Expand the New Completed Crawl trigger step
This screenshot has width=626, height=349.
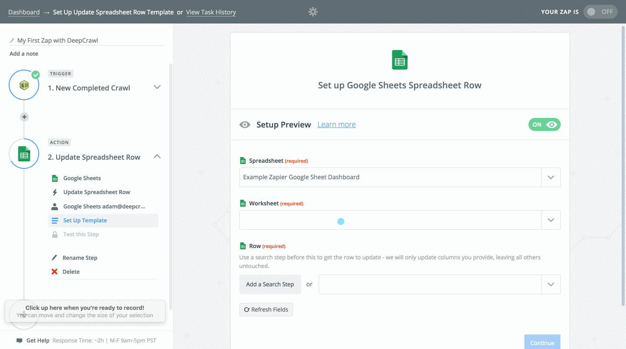pos(157,87)
